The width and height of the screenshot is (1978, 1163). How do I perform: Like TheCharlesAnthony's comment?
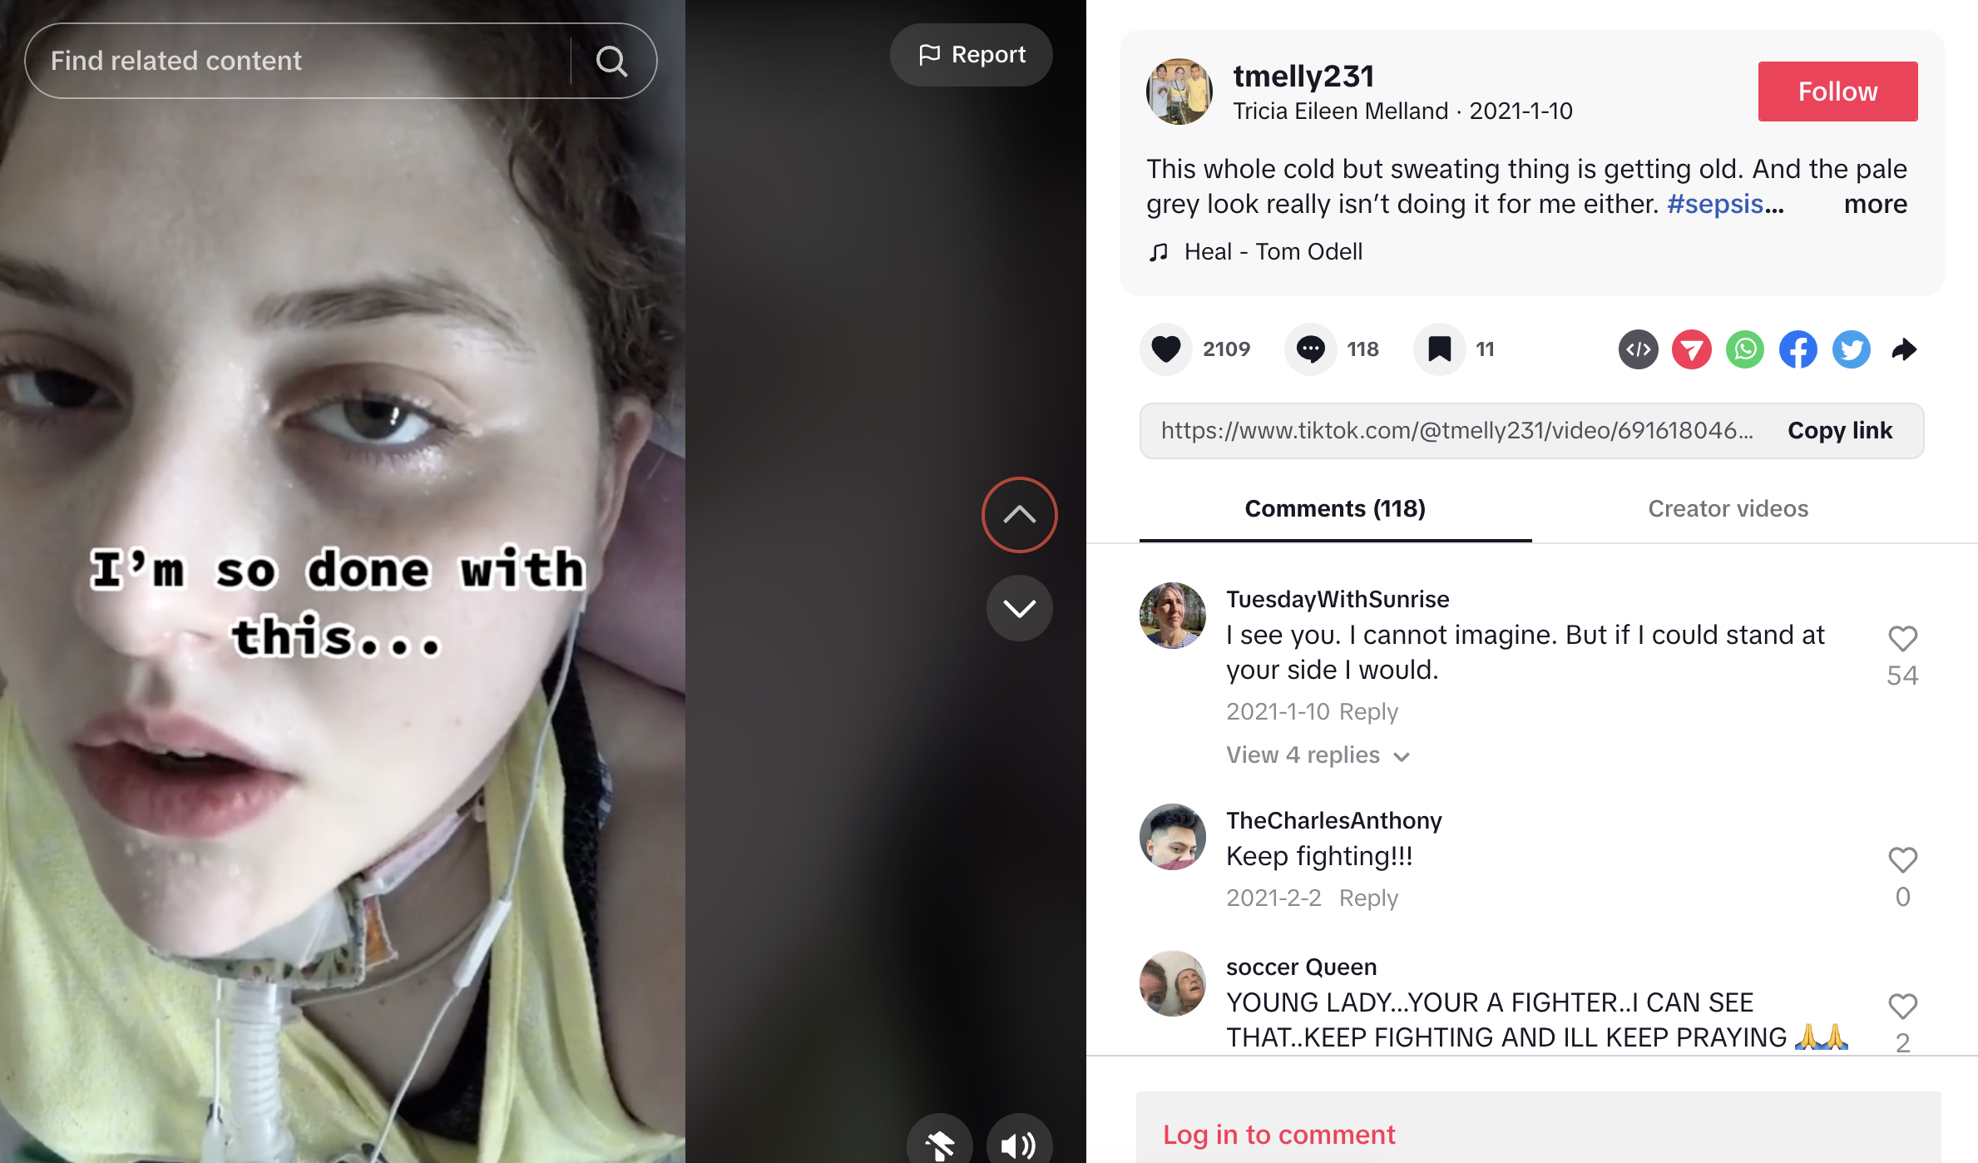click(1902, 860)
